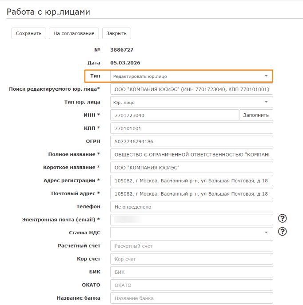Click the Телефон input field

pos(191,207)
